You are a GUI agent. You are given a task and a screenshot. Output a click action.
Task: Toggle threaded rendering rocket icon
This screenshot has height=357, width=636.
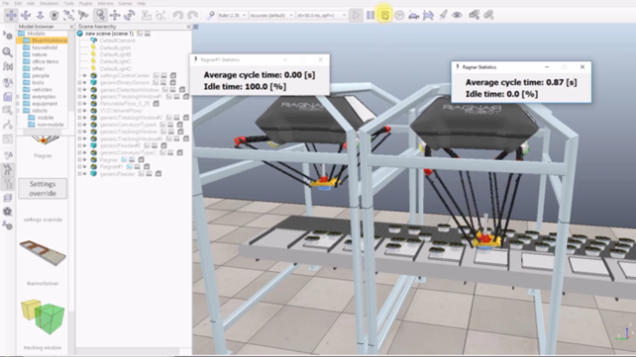(443, 16)
